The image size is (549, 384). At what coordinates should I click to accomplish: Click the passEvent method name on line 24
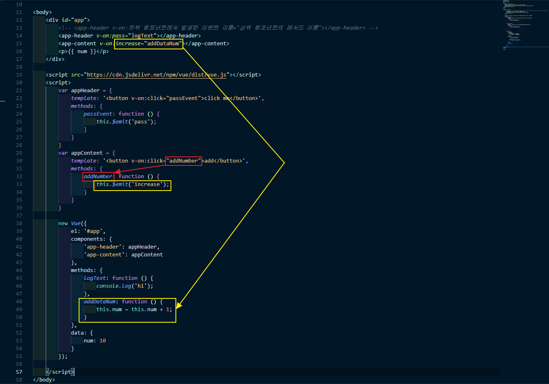[98, 114]
